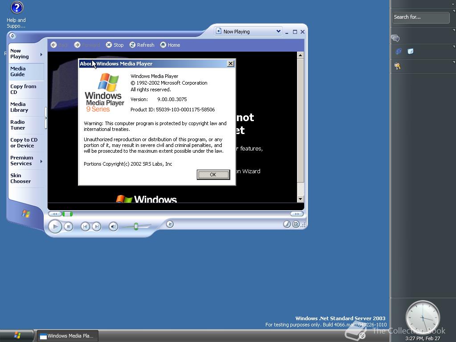
Task: Expand the Now Playing tab arrow
Action: coord(41,54)
